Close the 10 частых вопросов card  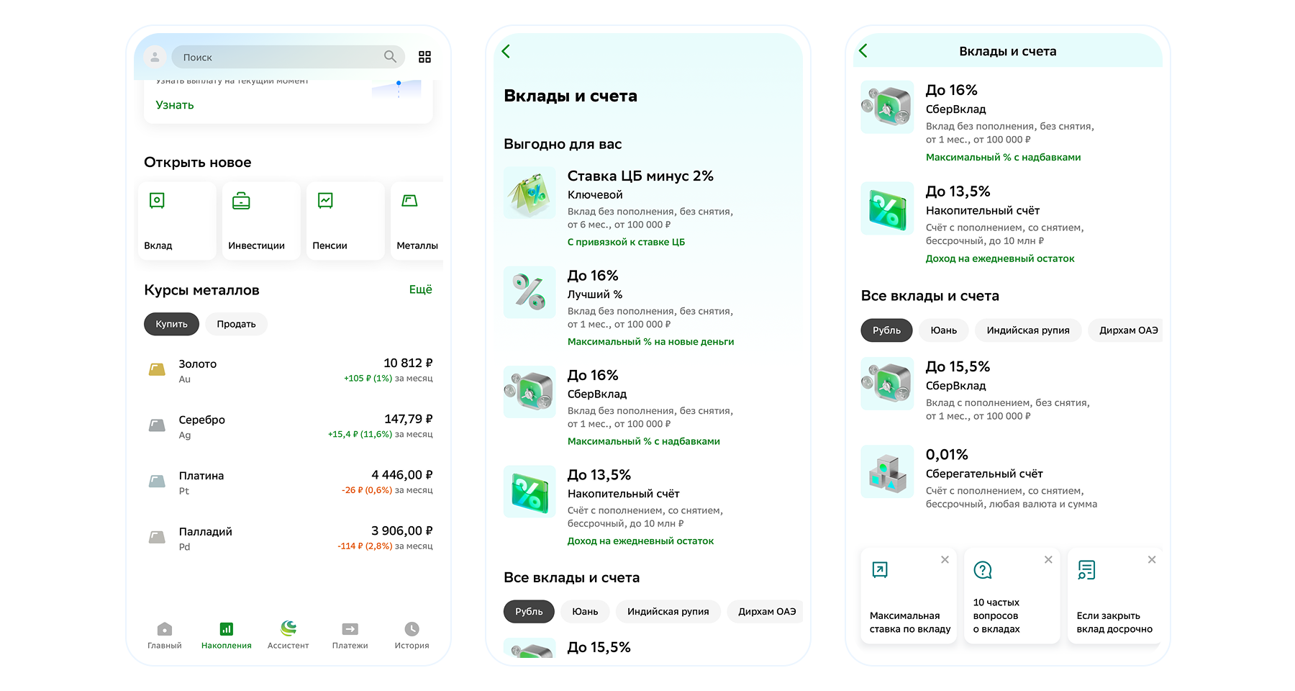click(1048, 560)
